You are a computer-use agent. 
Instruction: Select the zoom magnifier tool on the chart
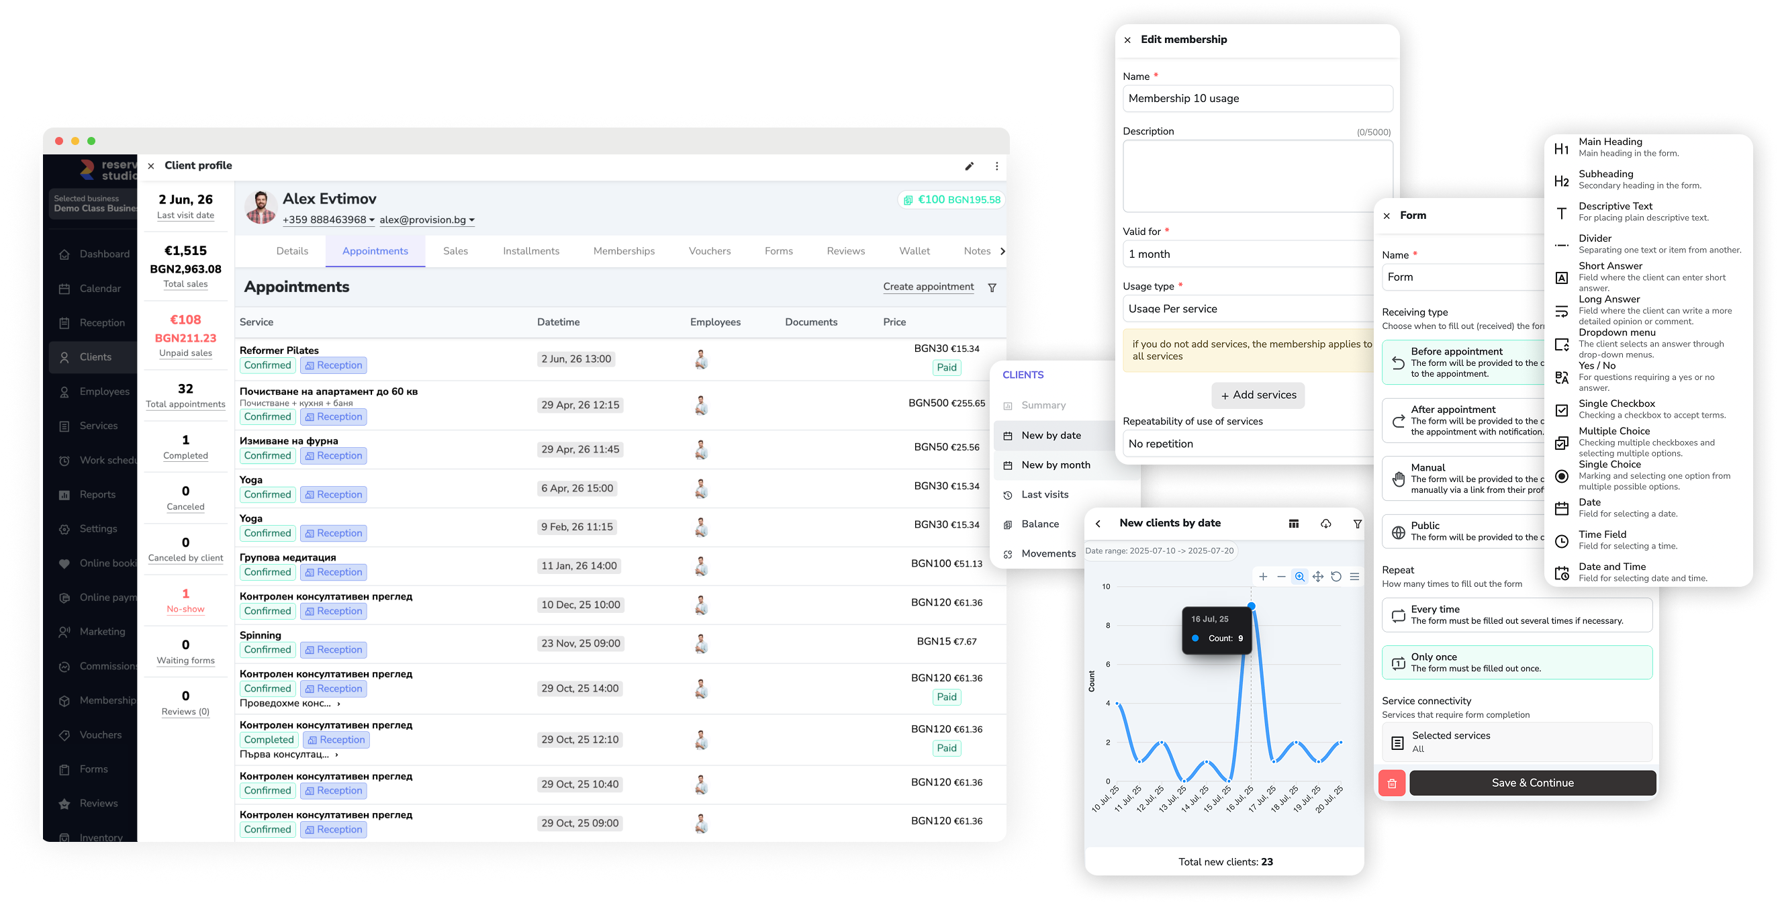(1299, 576)
